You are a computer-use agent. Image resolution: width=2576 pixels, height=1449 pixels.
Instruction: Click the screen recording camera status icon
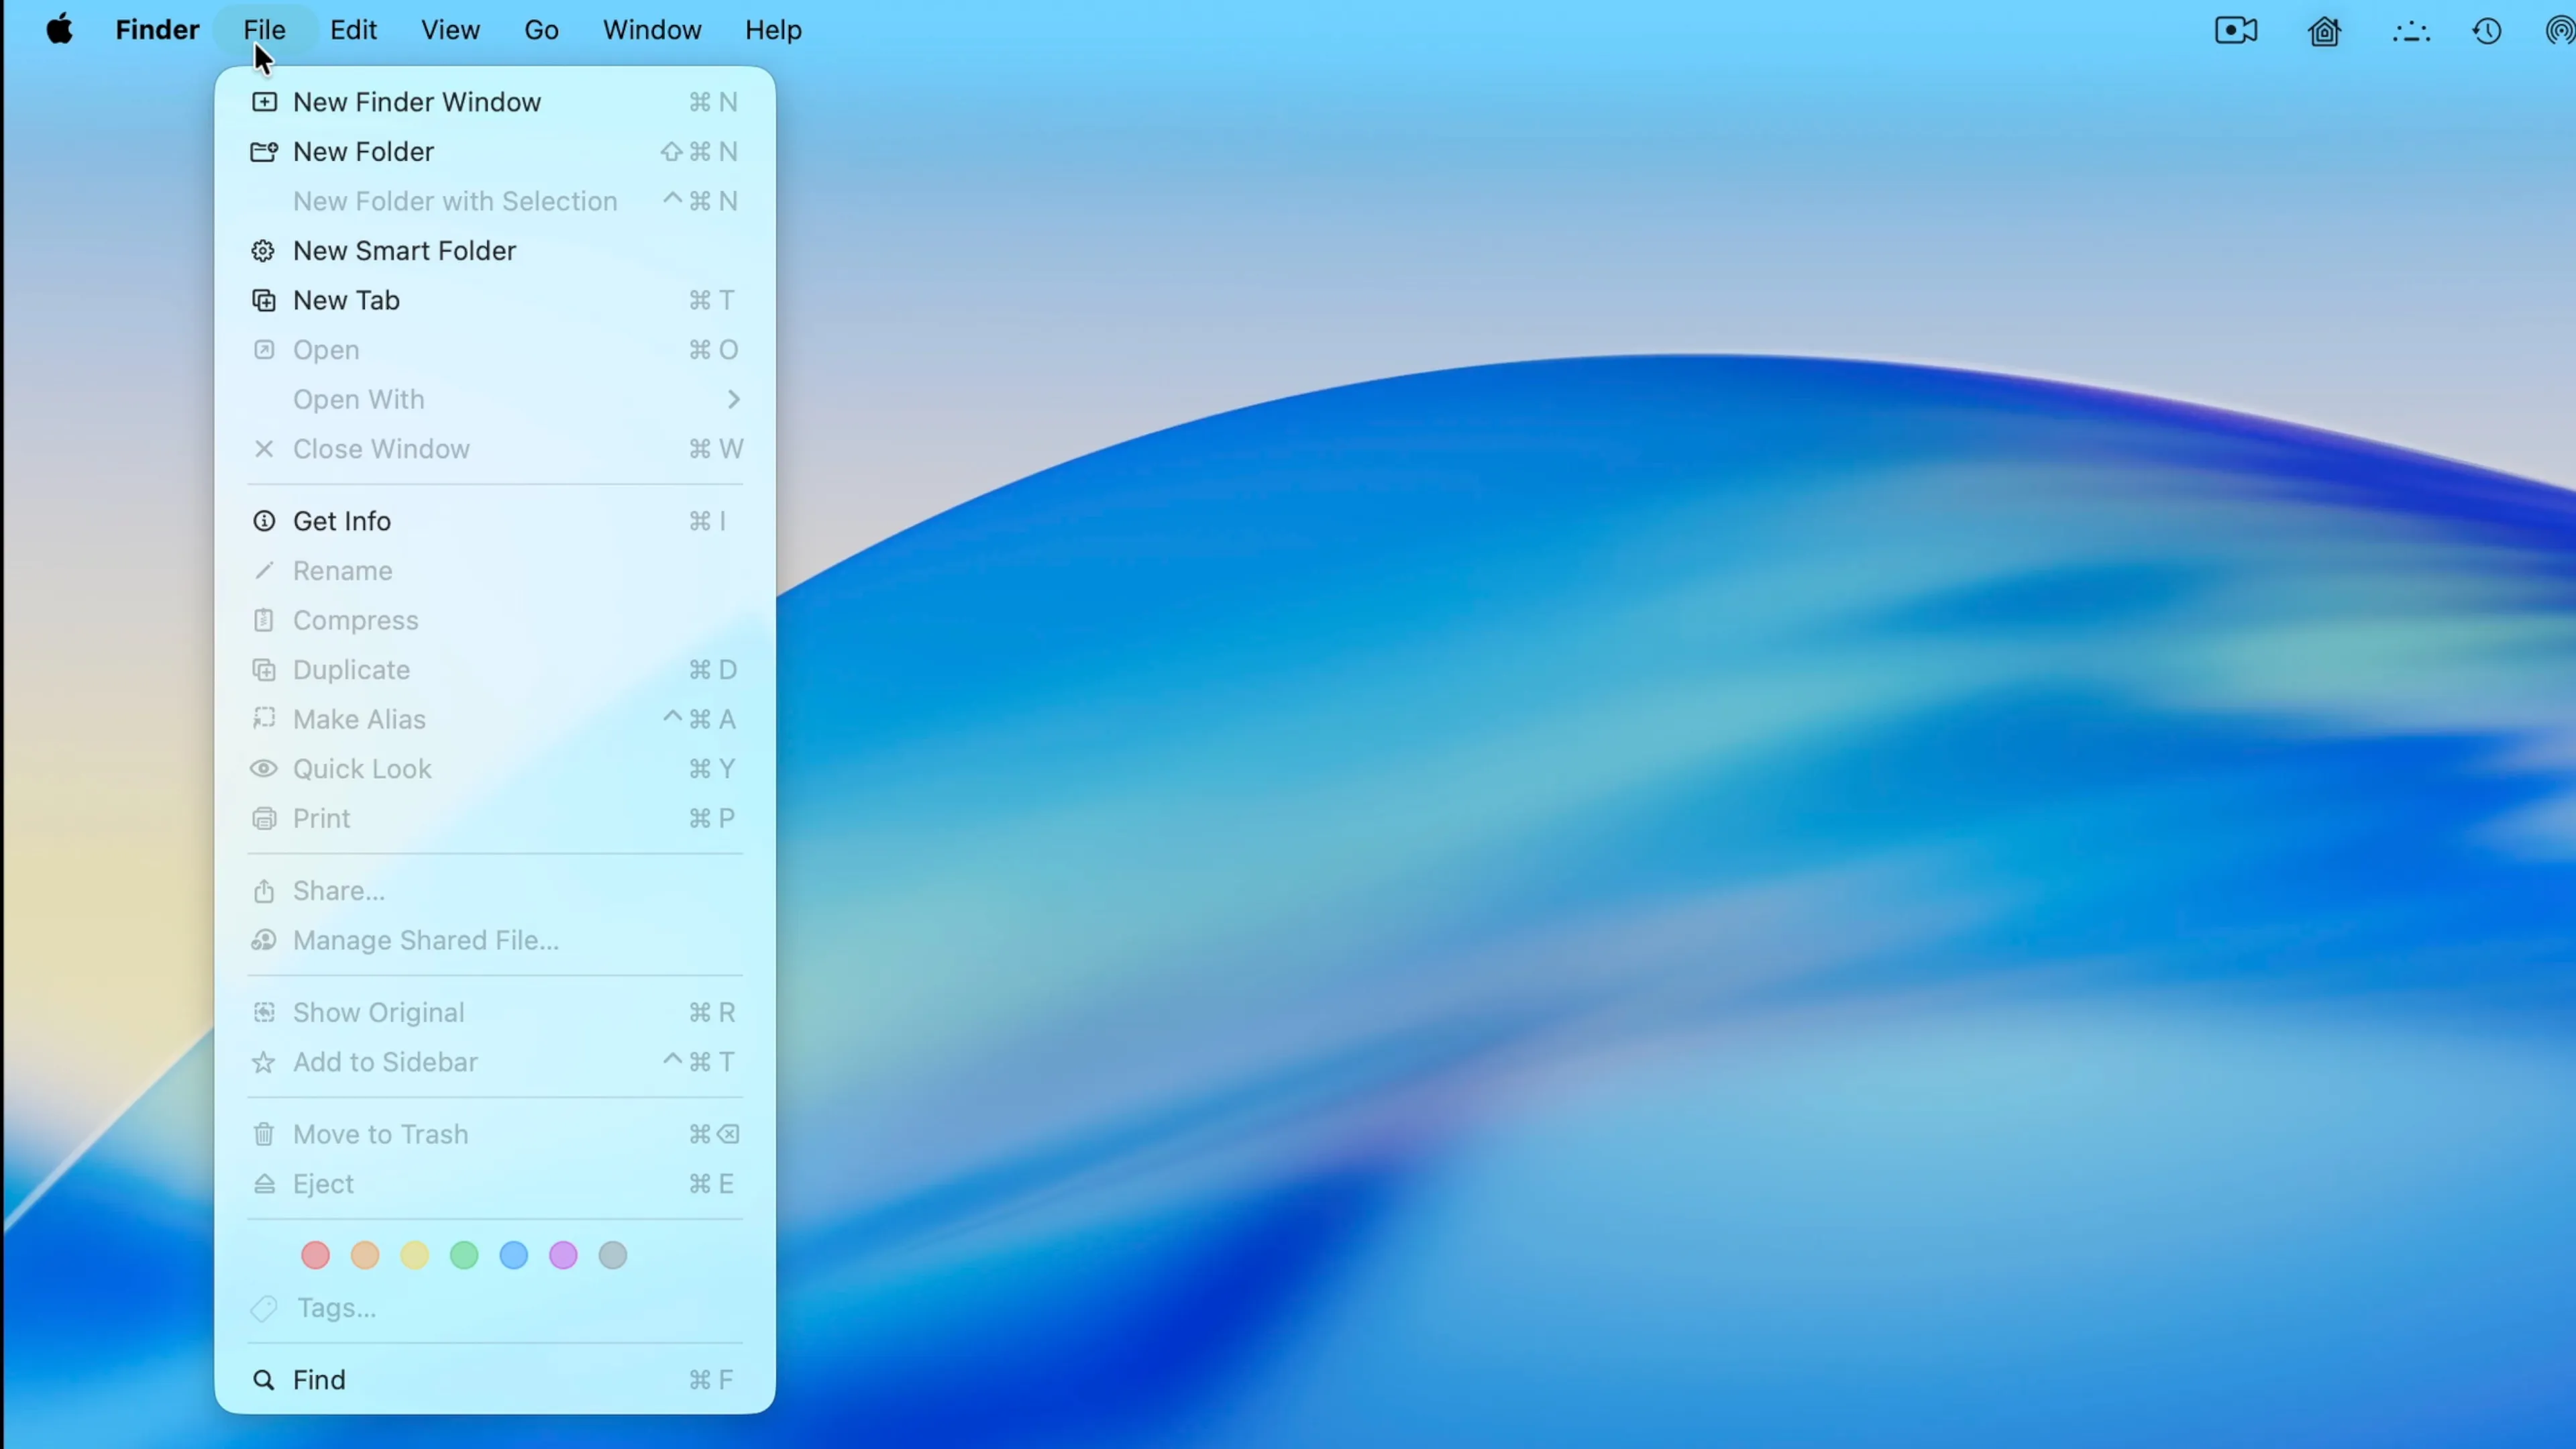point(2235,30)
